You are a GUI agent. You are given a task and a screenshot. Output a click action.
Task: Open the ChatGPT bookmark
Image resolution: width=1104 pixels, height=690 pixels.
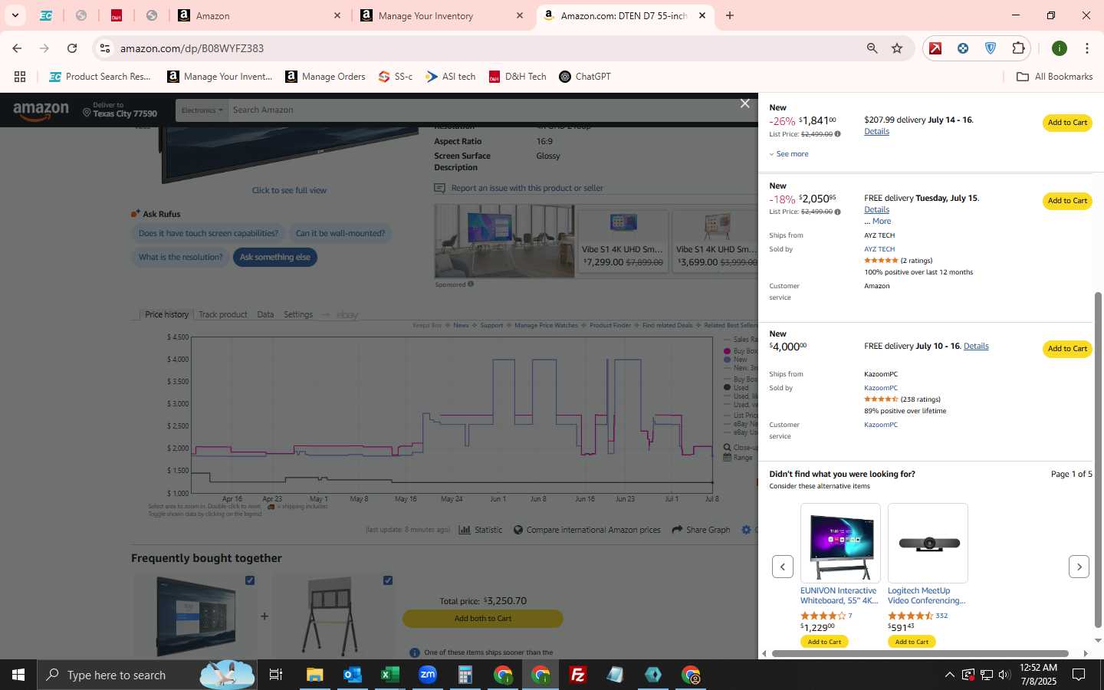pyautogui.click(x=585, y=77)
